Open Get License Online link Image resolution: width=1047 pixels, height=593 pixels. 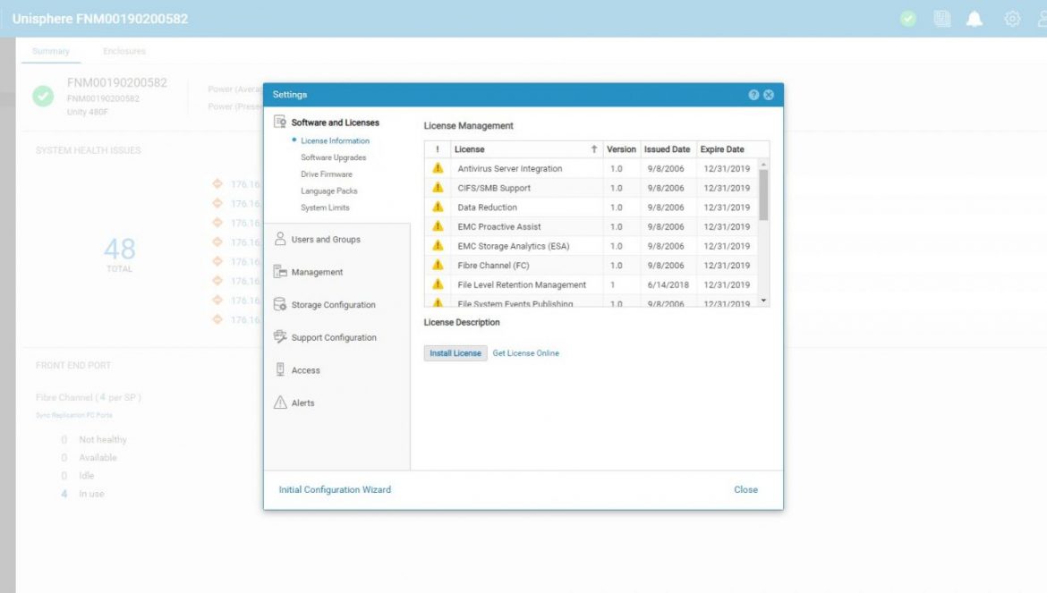point(525,353)
